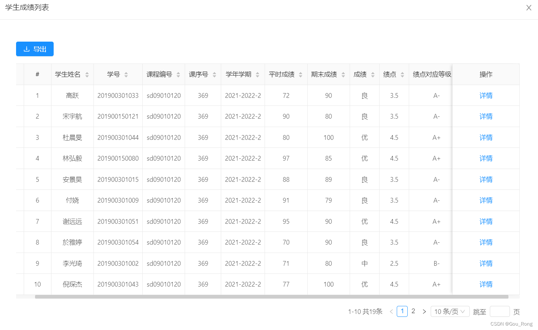
Task: Sort by 成绩 column sort icon
Action: [373, 74]
